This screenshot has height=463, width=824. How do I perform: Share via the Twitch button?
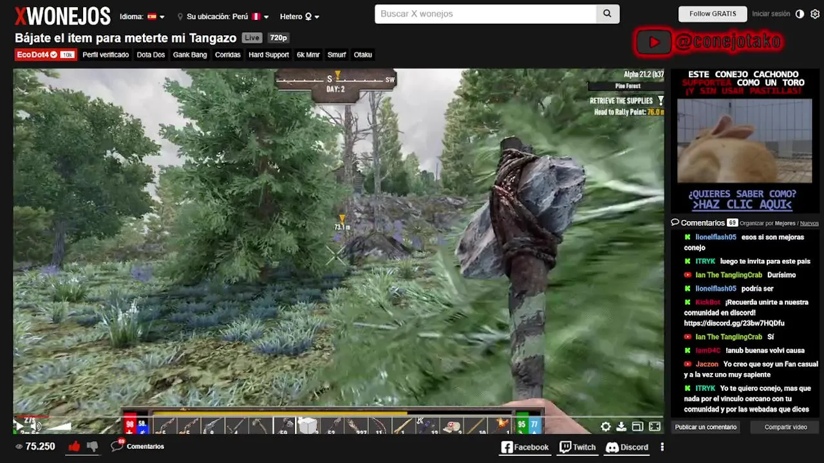tap(577, 447)
